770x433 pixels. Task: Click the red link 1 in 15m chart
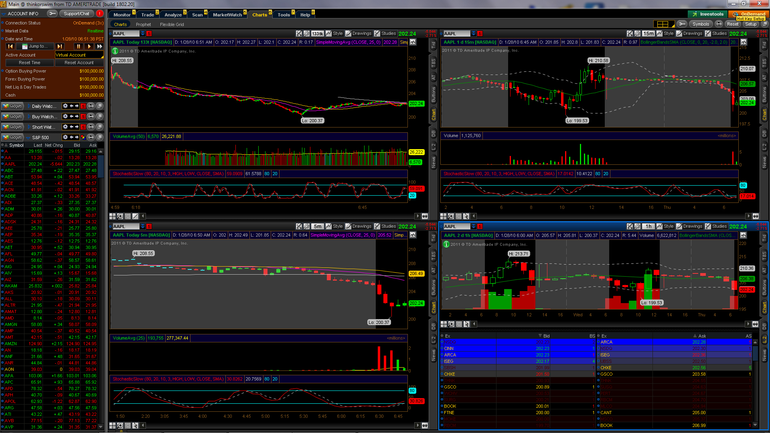coord(480,34)
